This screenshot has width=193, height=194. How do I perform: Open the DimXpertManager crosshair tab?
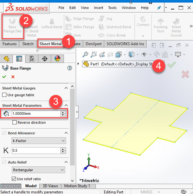coord(45,59)
